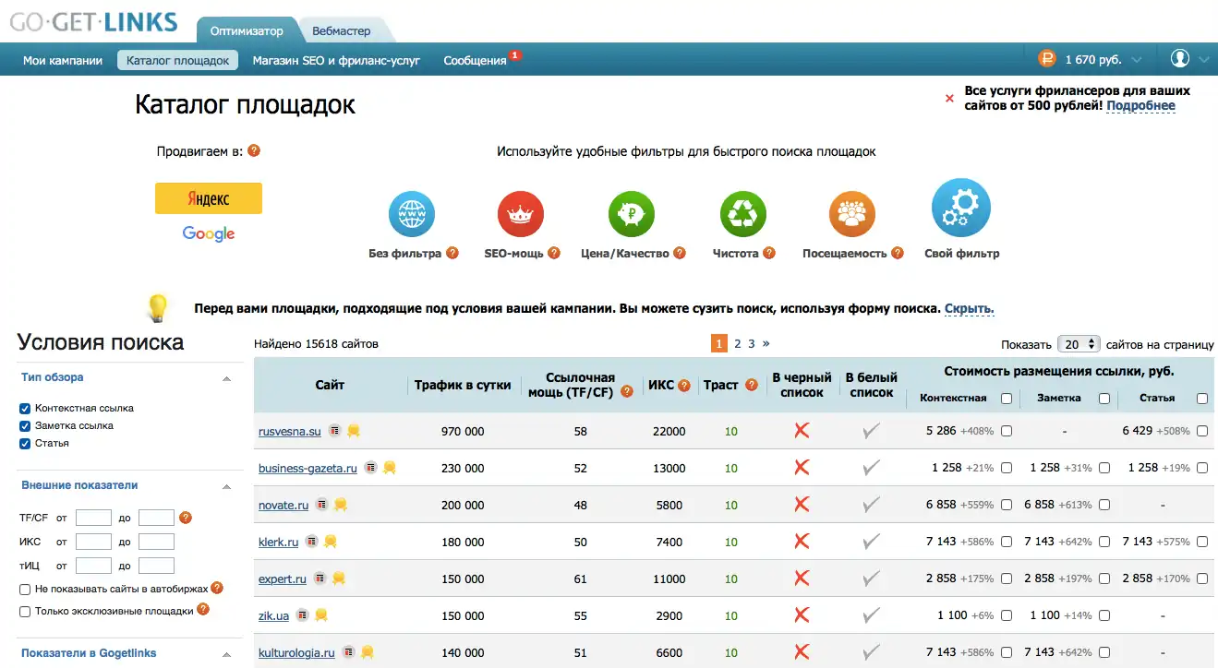Go to results page 2
Image resolution: width=1218 pixels, height=668 pixels.
click(737, 343)
